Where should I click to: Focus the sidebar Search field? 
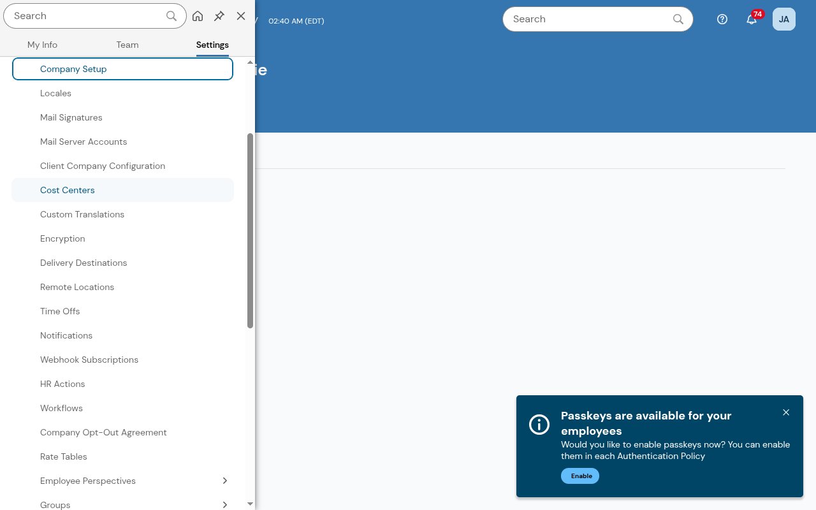[x=95, y=16]
